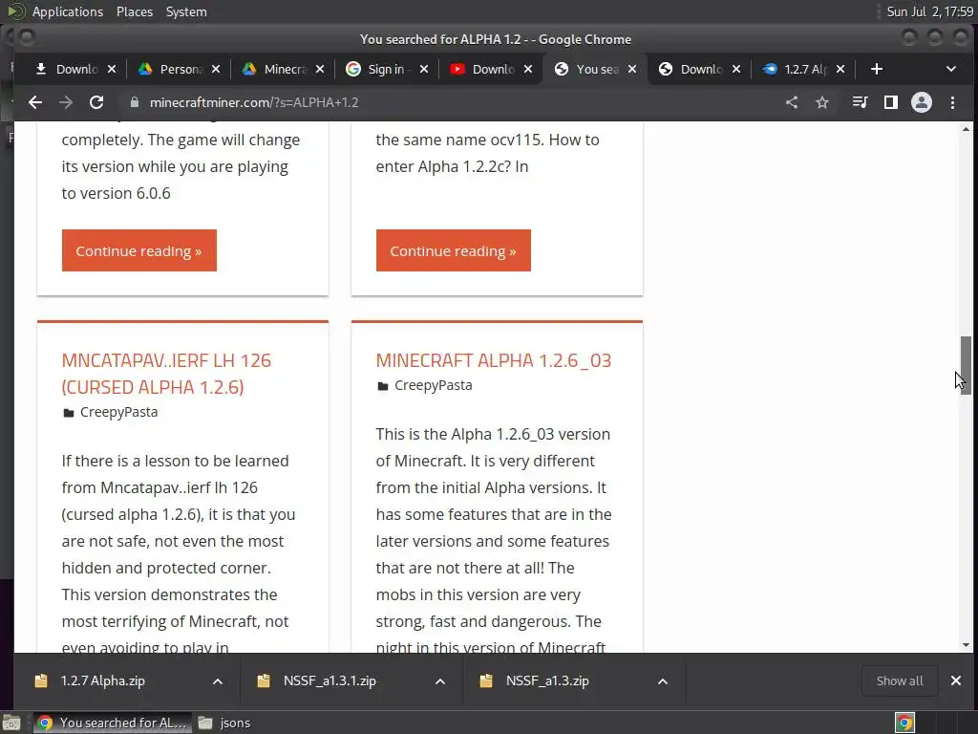The image size is (978, 734).
Task: Click right Continue reading button
Action: coord(454,250)
